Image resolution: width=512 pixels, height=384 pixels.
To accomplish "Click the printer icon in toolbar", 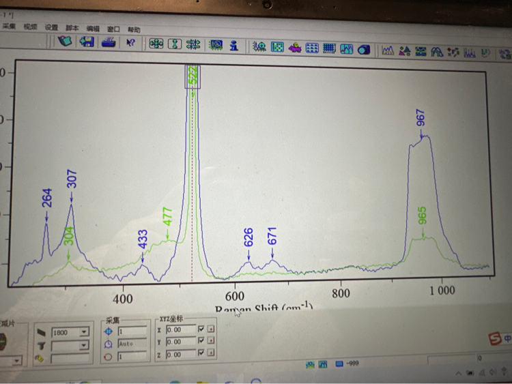I will coord(109,42).
